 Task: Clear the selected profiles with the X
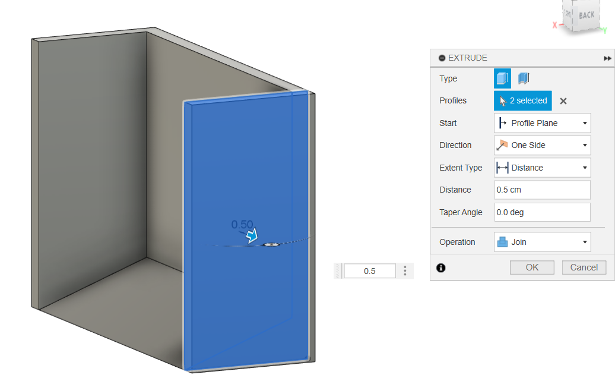[x=563, y=101]
